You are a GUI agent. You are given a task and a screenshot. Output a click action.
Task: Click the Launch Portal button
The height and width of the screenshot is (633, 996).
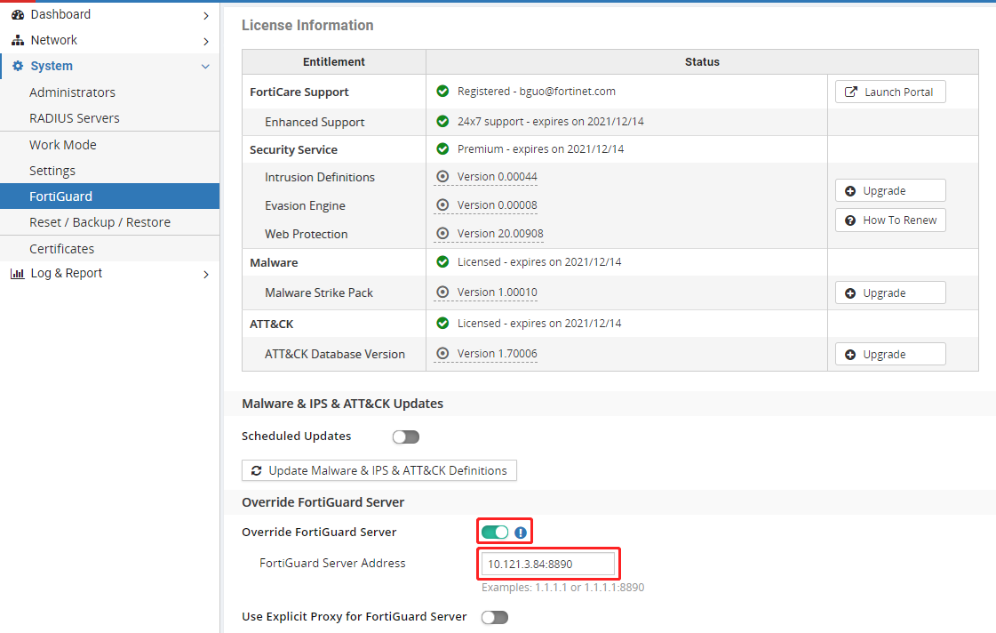tap(890, 92)
